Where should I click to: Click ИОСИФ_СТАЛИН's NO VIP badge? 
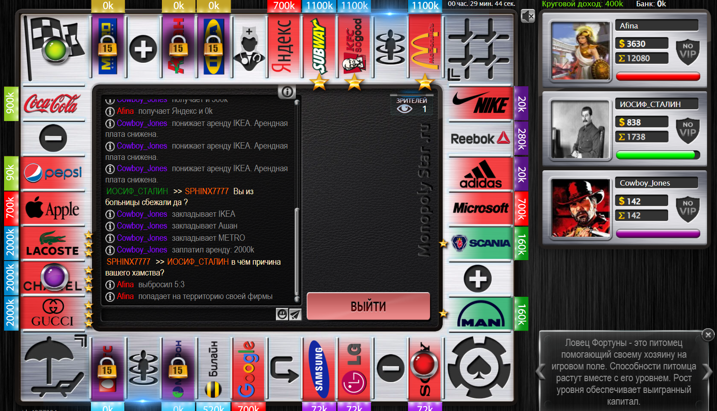pos(688,131)
